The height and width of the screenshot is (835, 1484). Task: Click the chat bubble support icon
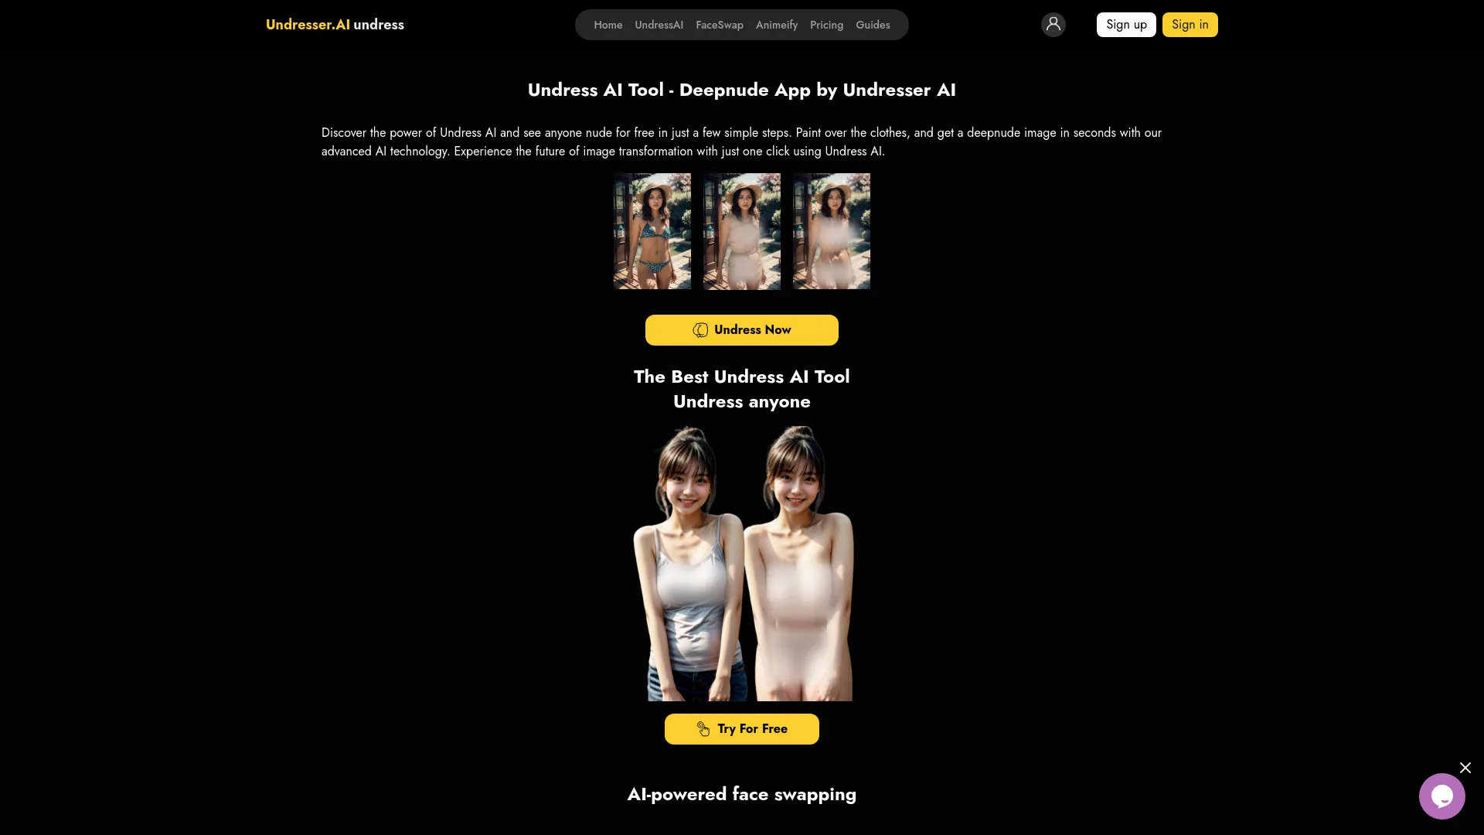[1442, 796]
